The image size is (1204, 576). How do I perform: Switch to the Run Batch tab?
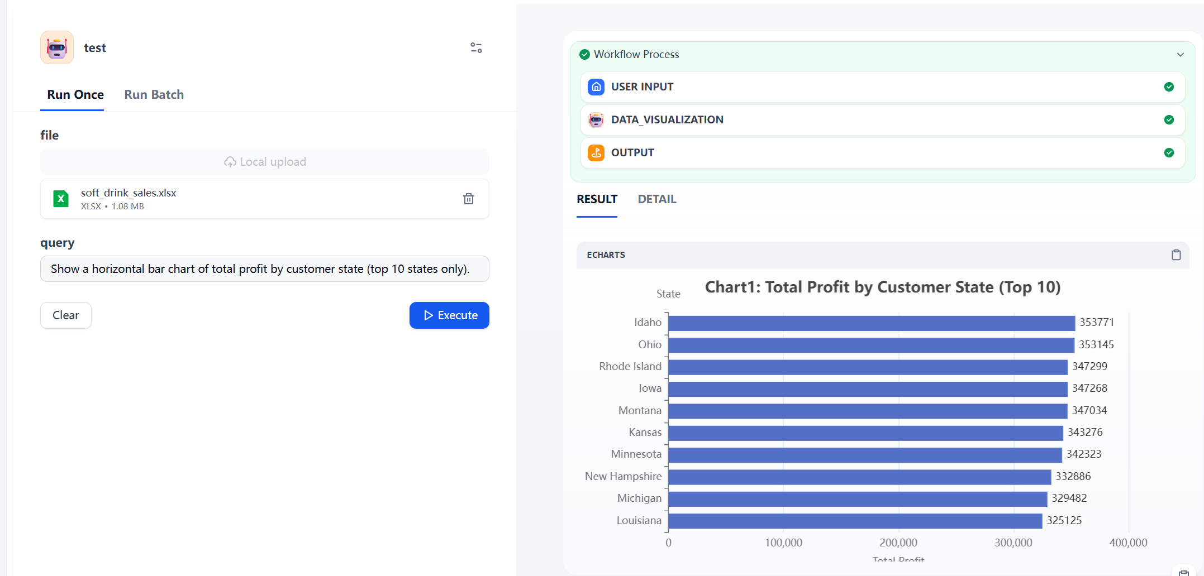pyautogui.click(x=154, y=95)
